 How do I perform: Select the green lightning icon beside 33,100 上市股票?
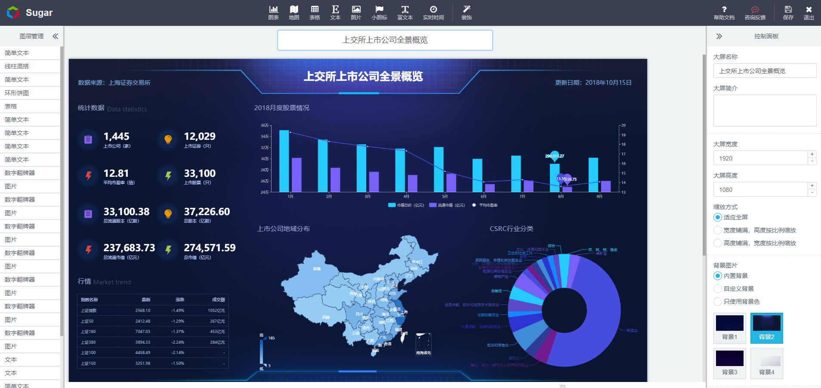click(168, 176)
